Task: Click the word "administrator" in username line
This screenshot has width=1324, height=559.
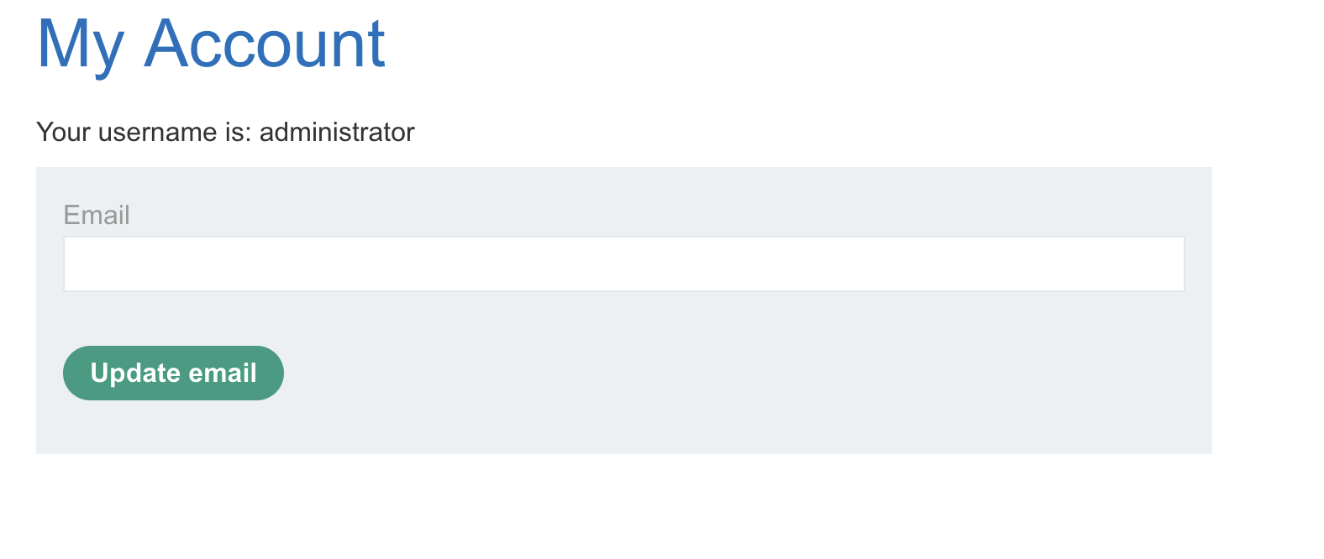Action: pyautogui.click(x=337, y=133)
